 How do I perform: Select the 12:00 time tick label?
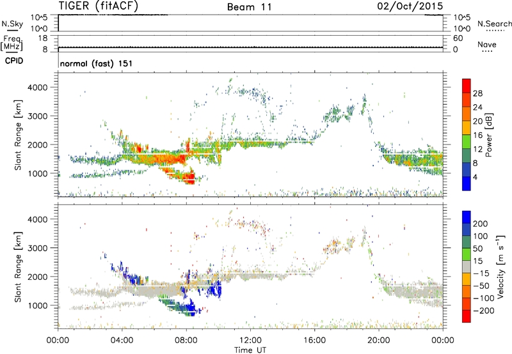(250, 341)
